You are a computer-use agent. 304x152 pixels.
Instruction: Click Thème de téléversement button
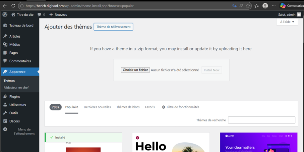(113, 27)
